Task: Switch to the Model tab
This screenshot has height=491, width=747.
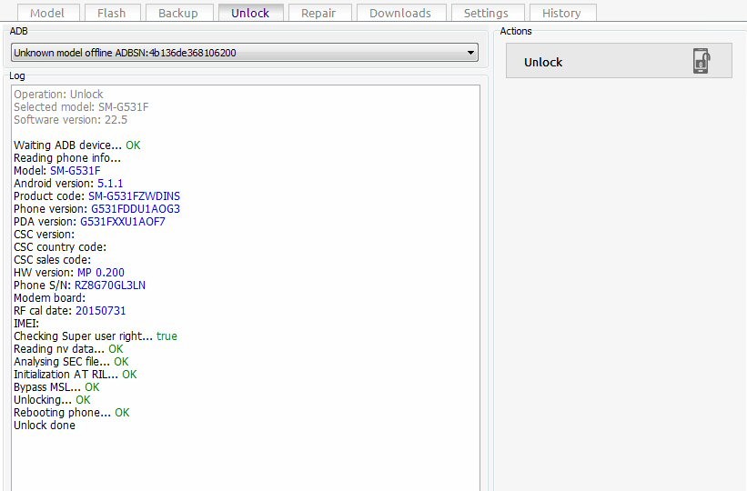Action: pyautogui.click(x=47, y=13)
